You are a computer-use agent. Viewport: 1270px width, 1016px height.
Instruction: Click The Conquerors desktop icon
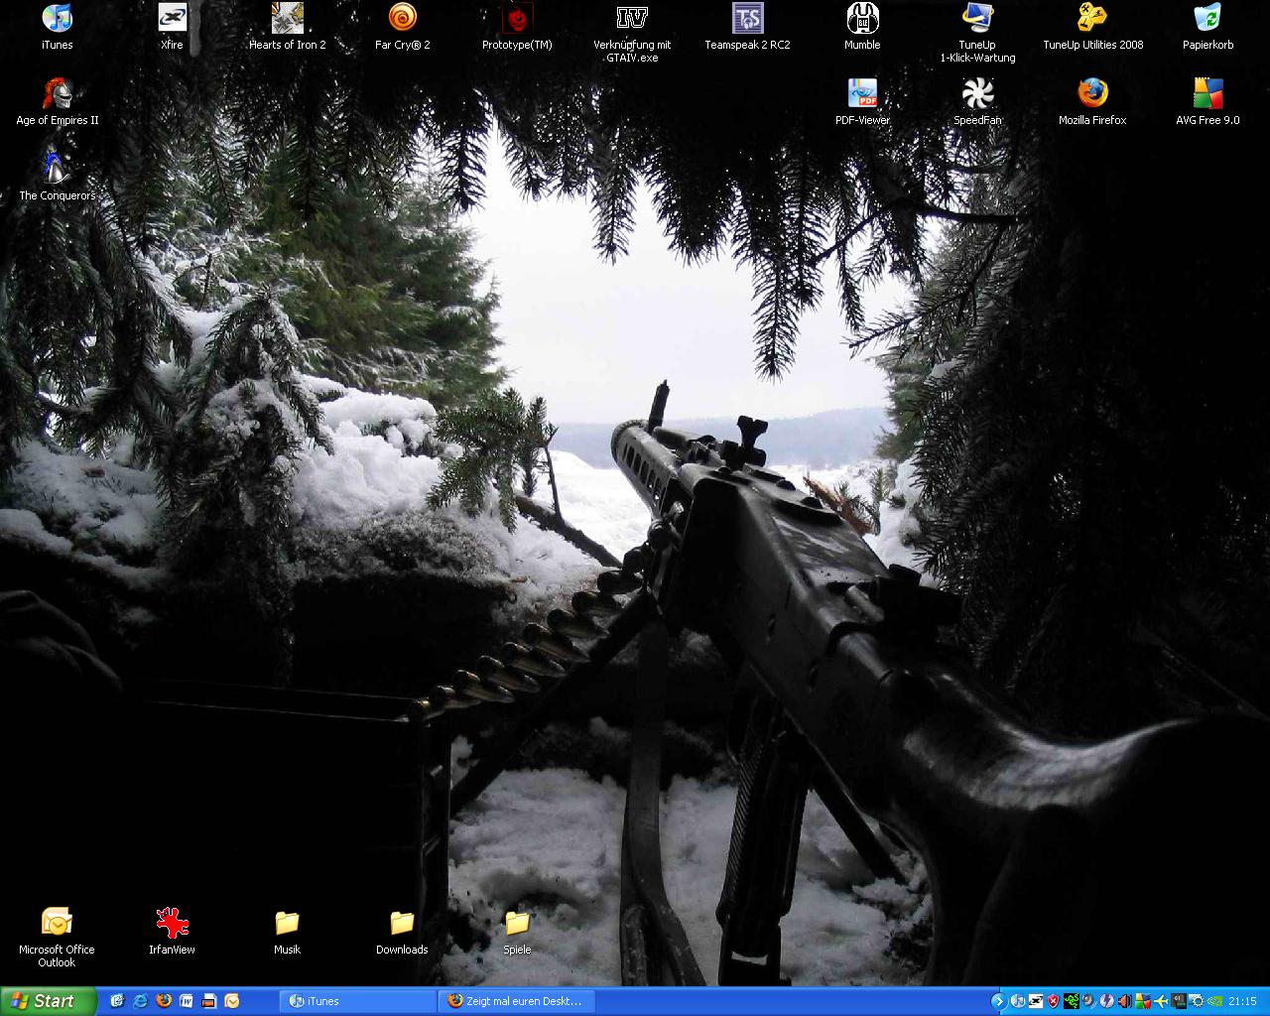pyautogui.click(x=57, y=178)
